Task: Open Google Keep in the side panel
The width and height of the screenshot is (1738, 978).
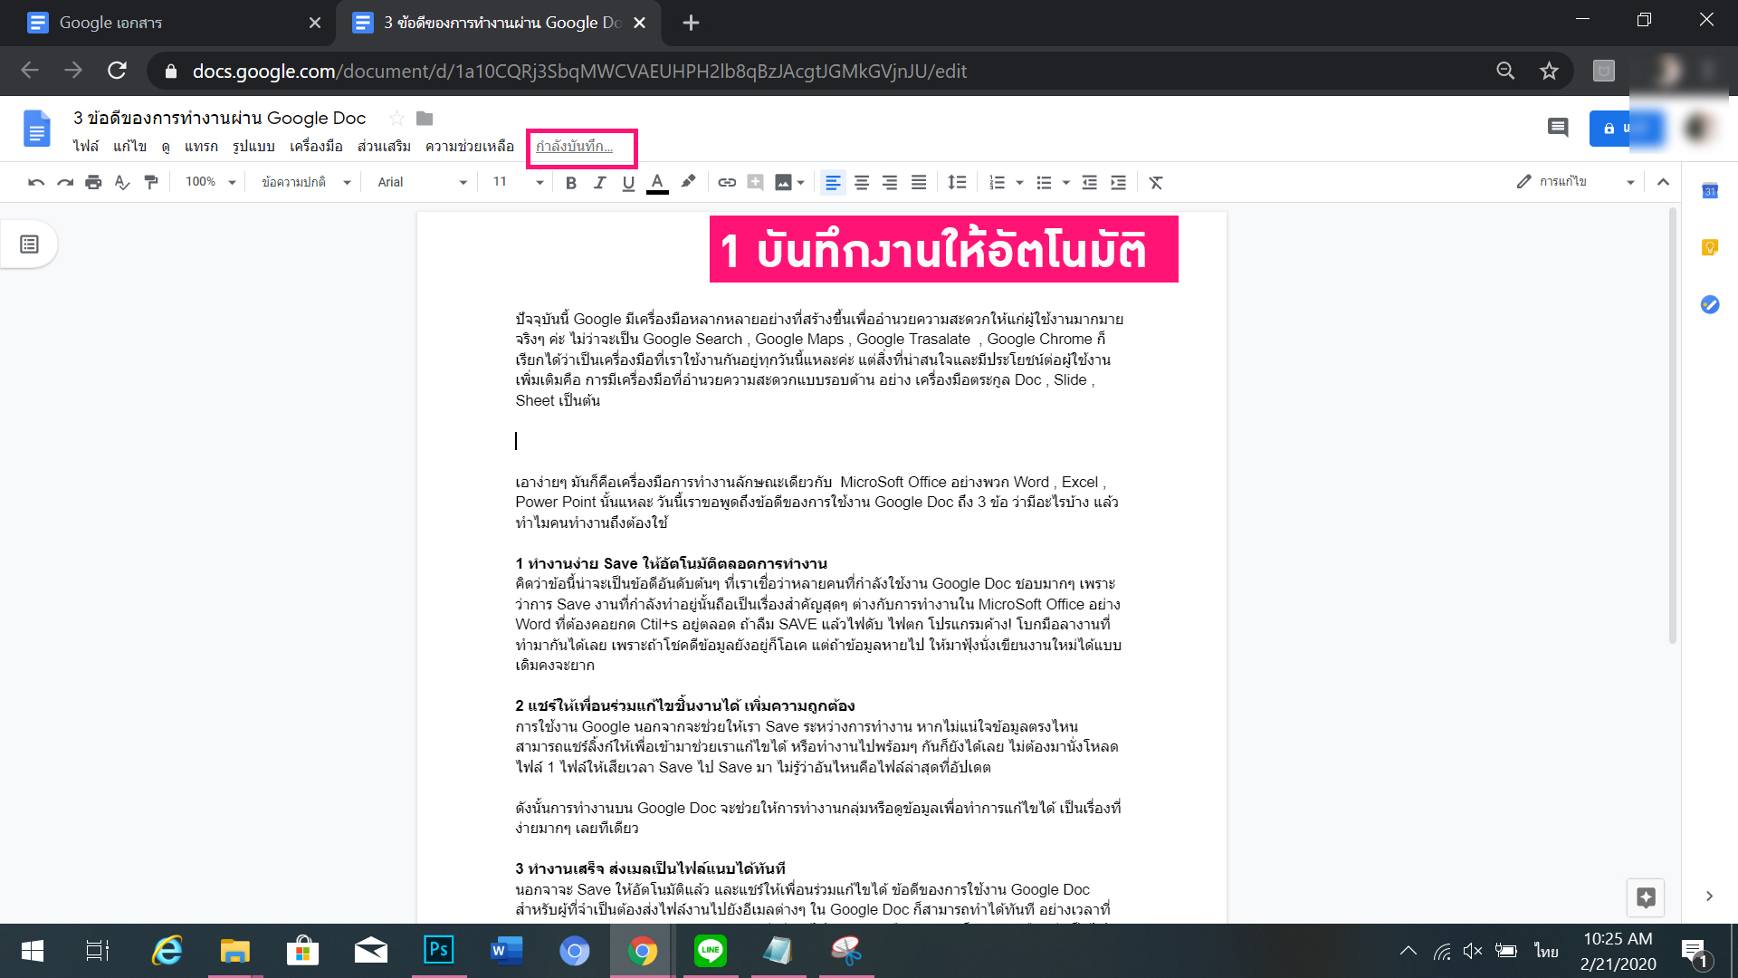Action: (1709, 245)
